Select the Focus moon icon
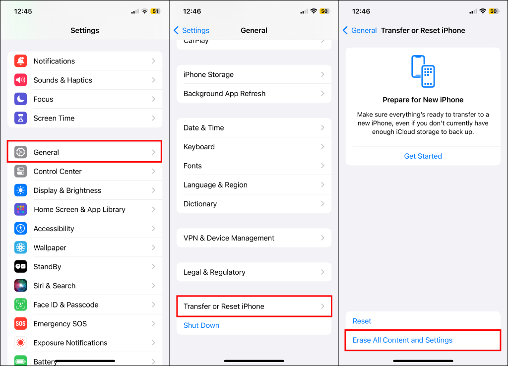Viewport: 508px width, 366px height. [x=20, y=99]
